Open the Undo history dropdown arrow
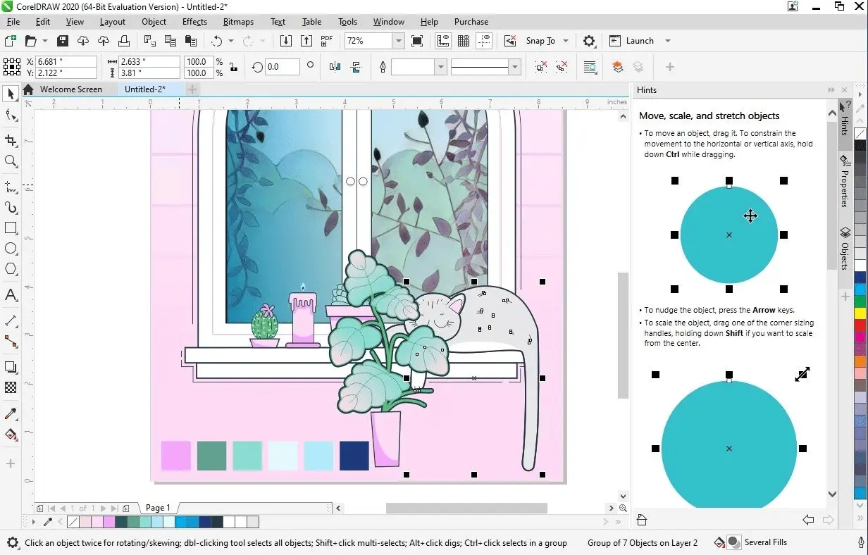This screenshot has height=555, width=868. coord(231,41)
